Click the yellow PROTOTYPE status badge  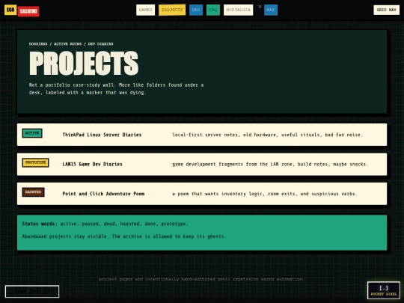36,162
